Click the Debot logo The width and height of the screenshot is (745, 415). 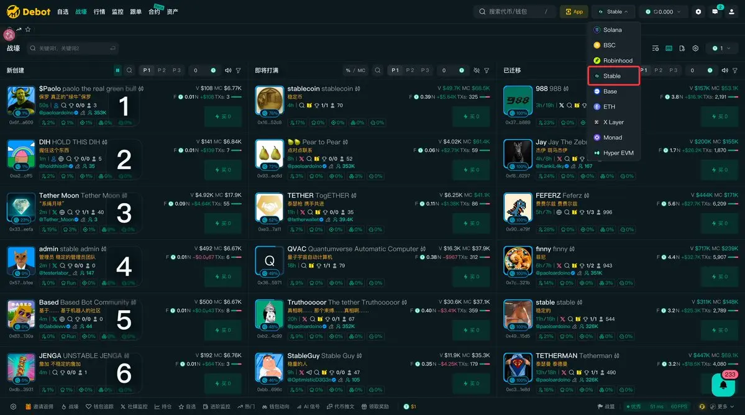click(x=29, y=11)
